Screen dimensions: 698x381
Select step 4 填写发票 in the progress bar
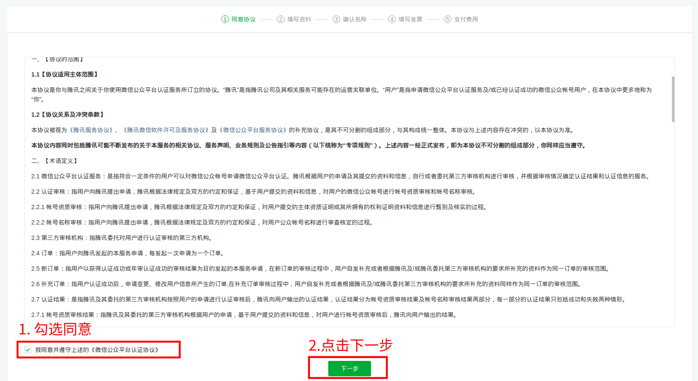(x=405, y=19)
